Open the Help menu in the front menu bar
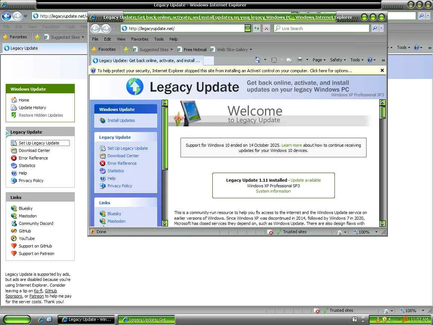 click(x=173, y=39)
